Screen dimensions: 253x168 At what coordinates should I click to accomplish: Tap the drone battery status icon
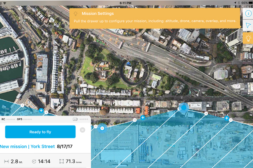pyautogui.click(x=75, y=119)
